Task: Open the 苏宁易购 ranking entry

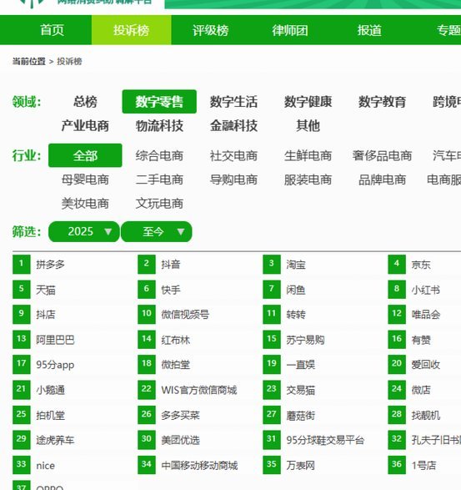Action: click(305, 340)
